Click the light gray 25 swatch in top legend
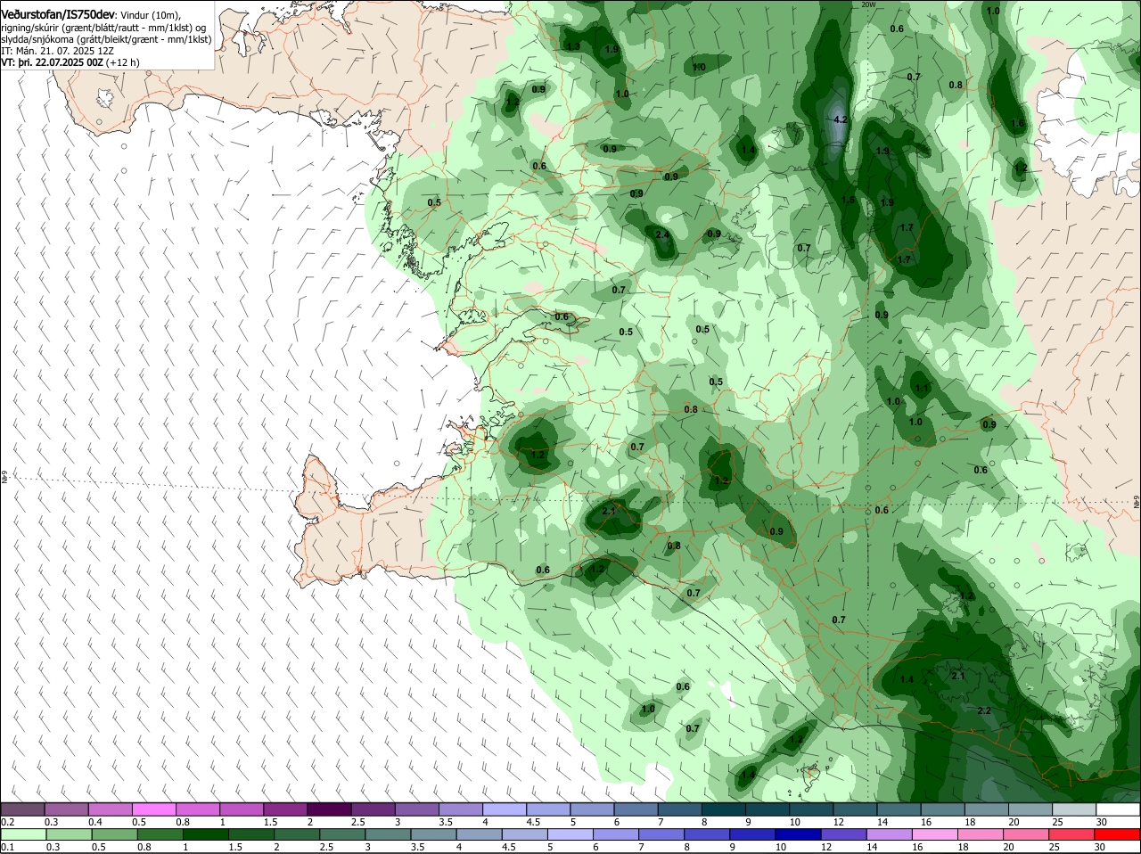The height and width of the screenshot is (854, 1141). pos(1074,809)
